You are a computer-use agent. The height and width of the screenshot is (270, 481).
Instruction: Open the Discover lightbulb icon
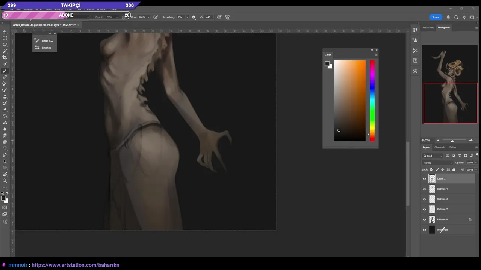464,17
